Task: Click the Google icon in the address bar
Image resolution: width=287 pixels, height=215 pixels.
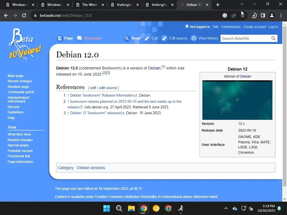Action: coord(224,16)
